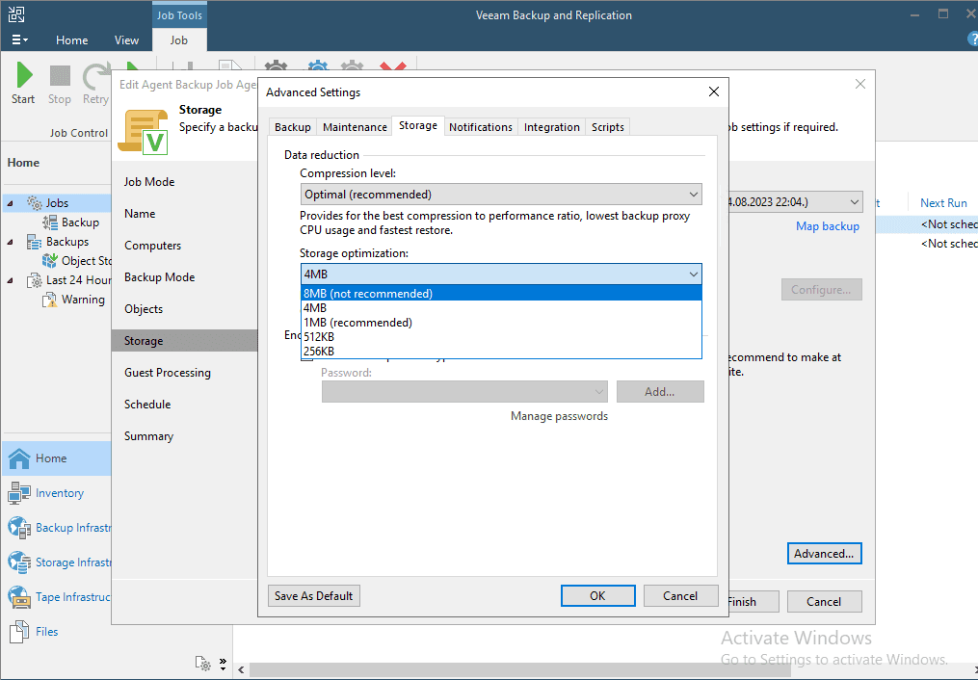
Task: Click Cancel in the job wizard
Action: pos(824,601)
